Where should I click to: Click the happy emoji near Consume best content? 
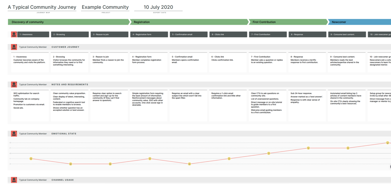point(347,148)
